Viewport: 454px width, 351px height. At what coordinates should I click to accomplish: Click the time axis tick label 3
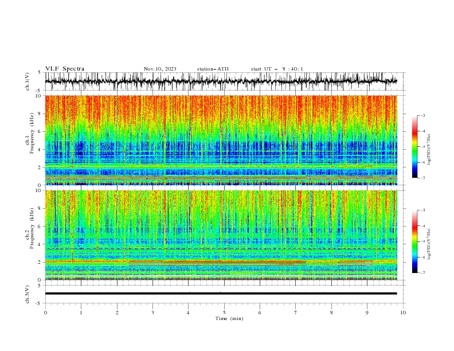pyautogui.click(x=152, y=313)
